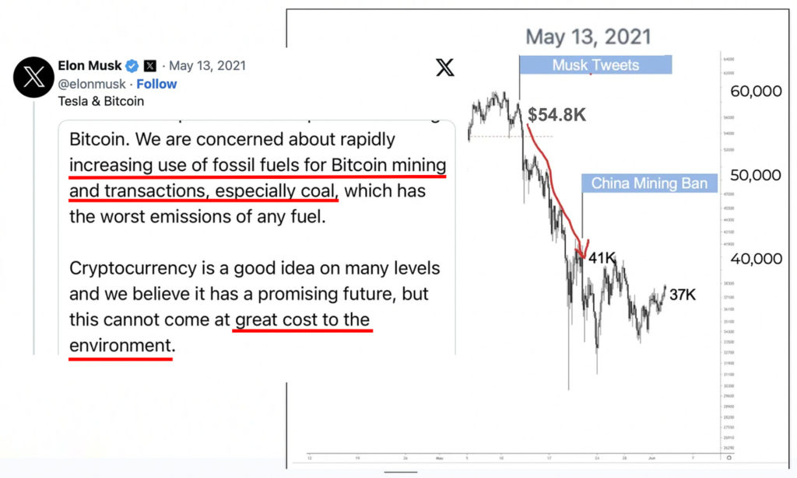Screen dimensions: 797x478
Task: Click the chart title "May 13, 2021"
Action: coord(588,36)
